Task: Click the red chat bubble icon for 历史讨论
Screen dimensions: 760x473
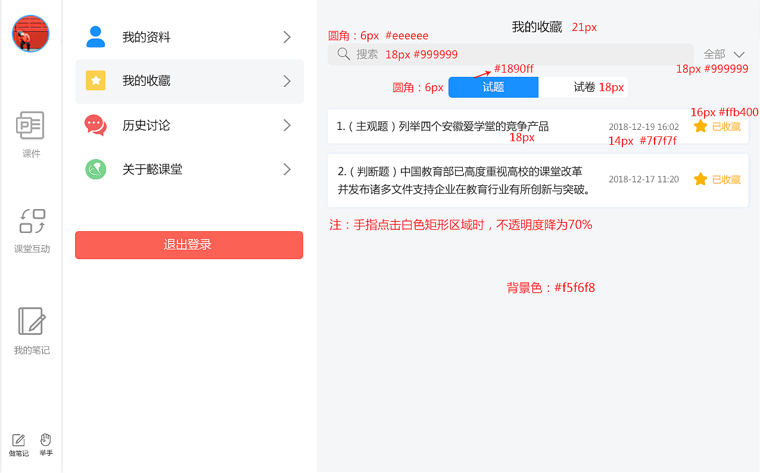Action: (96, 125)
